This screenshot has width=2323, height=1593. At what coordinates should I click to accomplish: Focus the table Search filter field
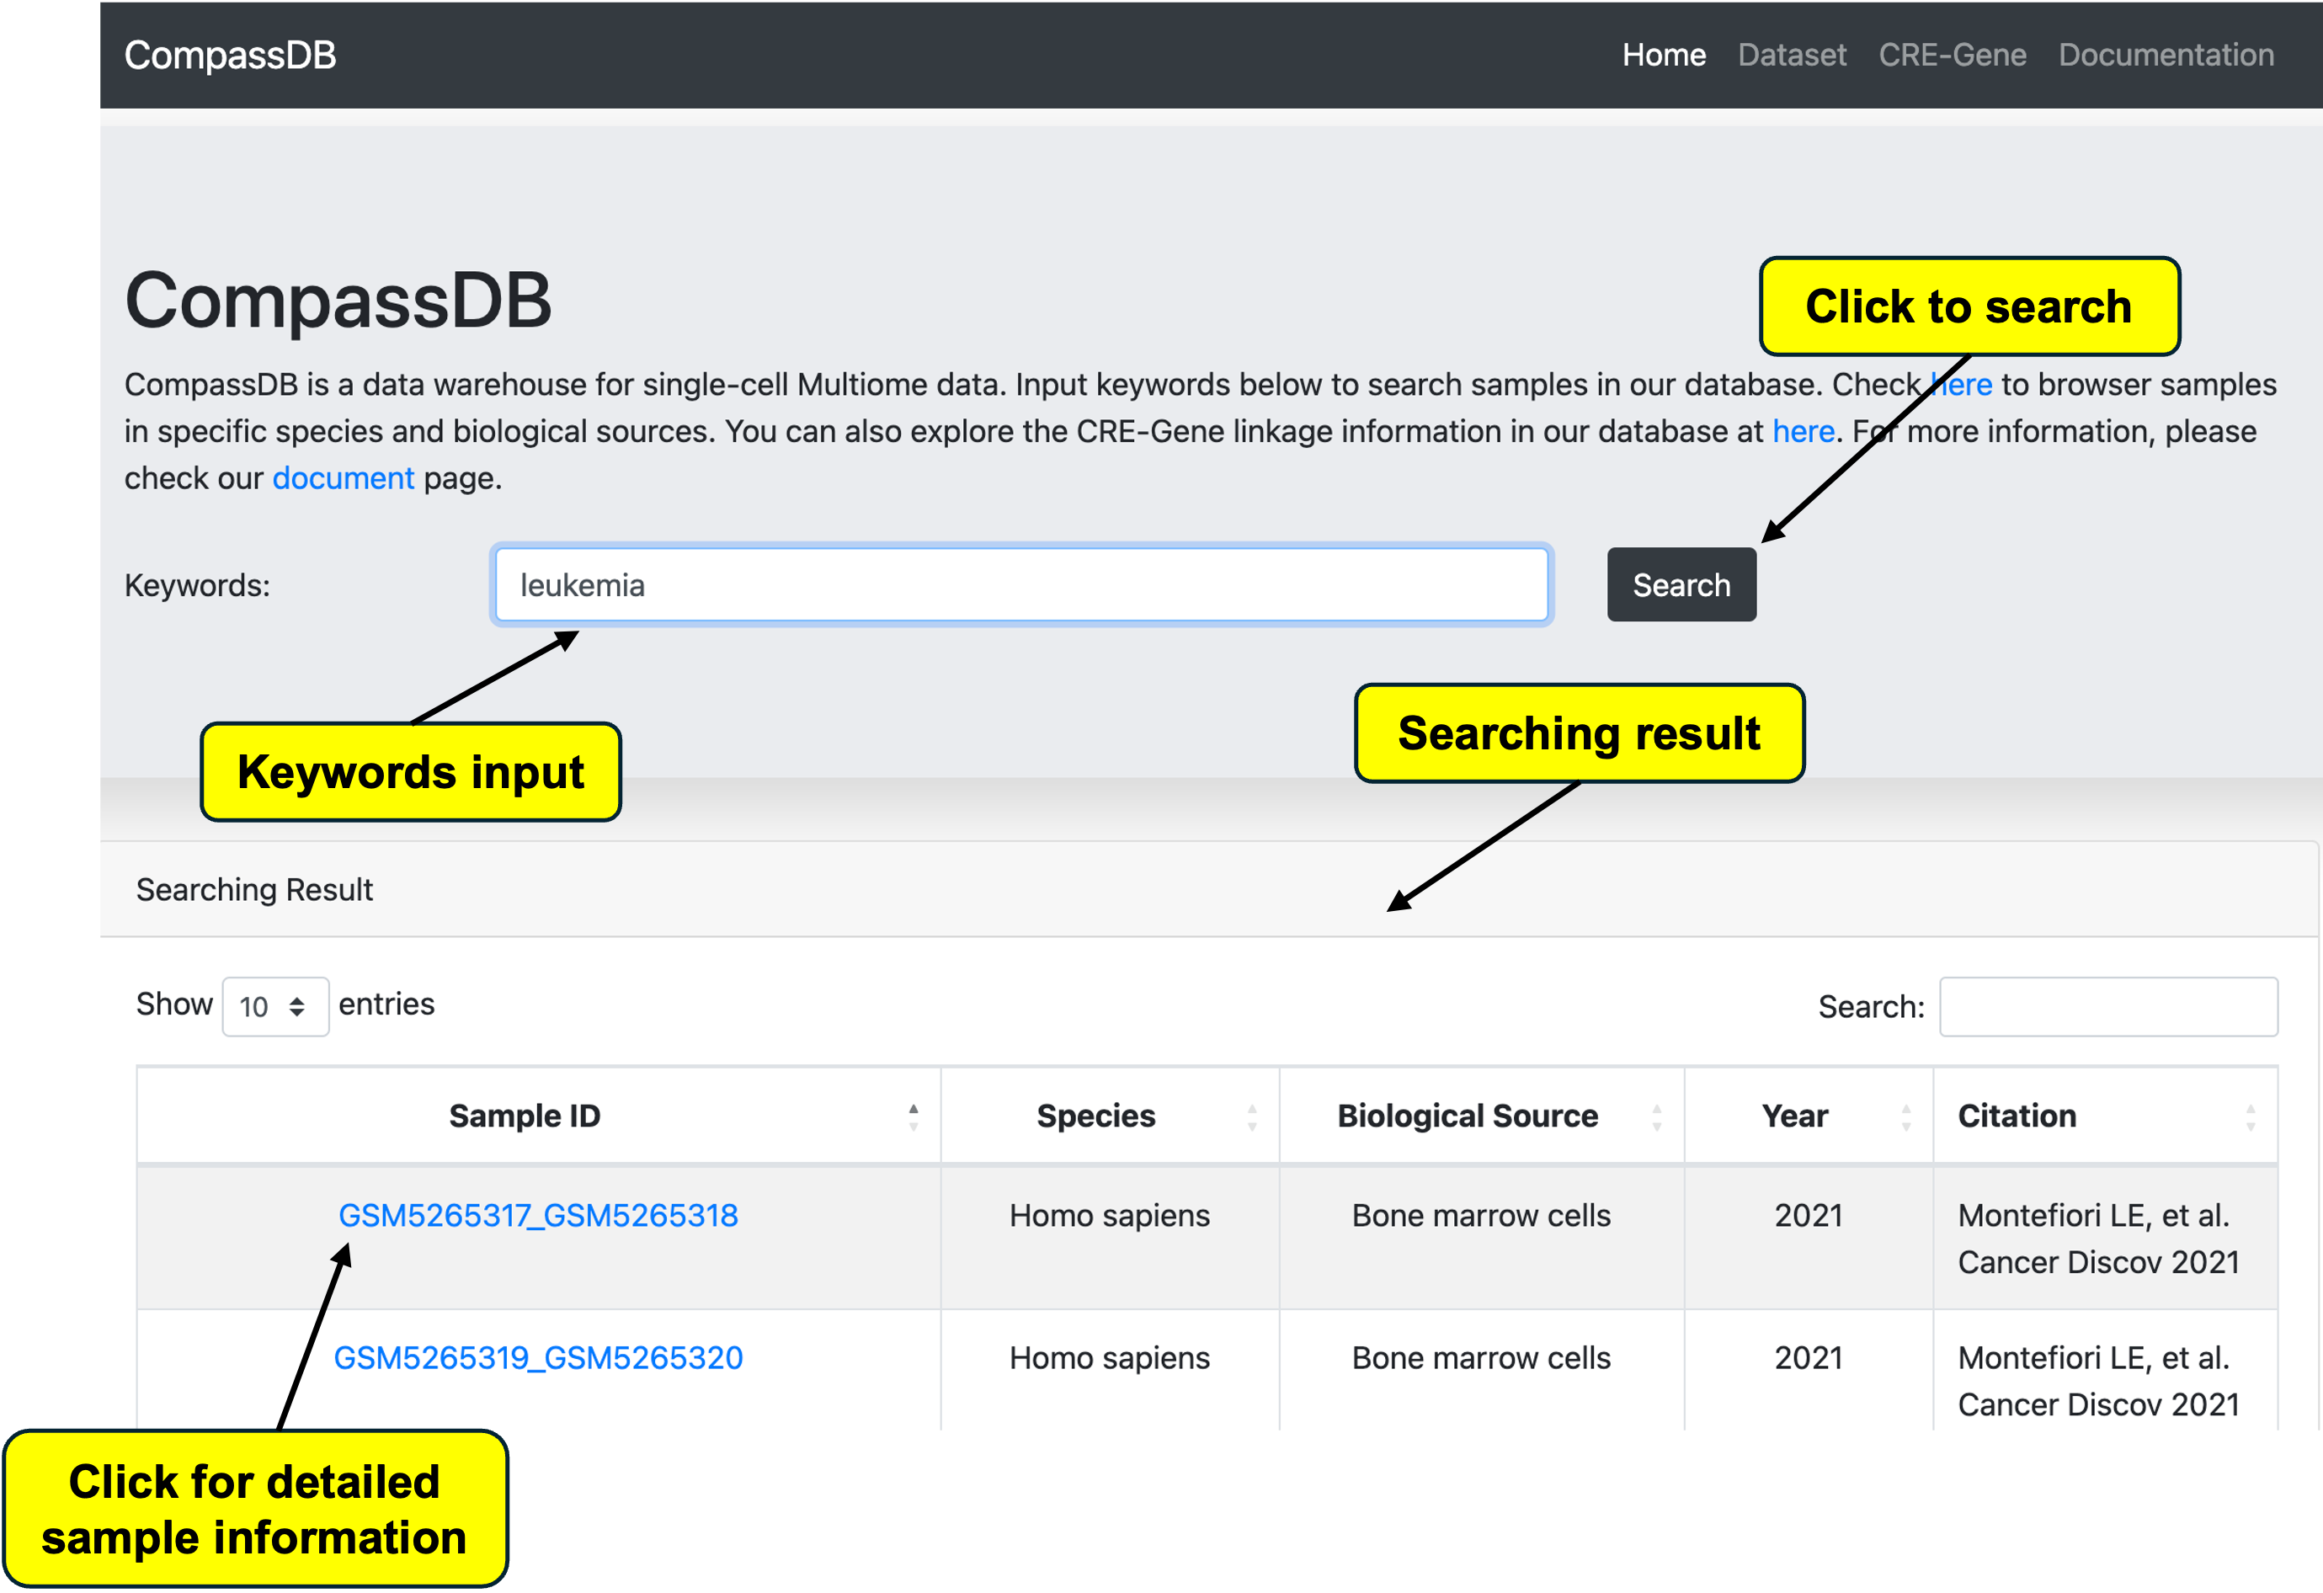click(x=2108, y=1006)
